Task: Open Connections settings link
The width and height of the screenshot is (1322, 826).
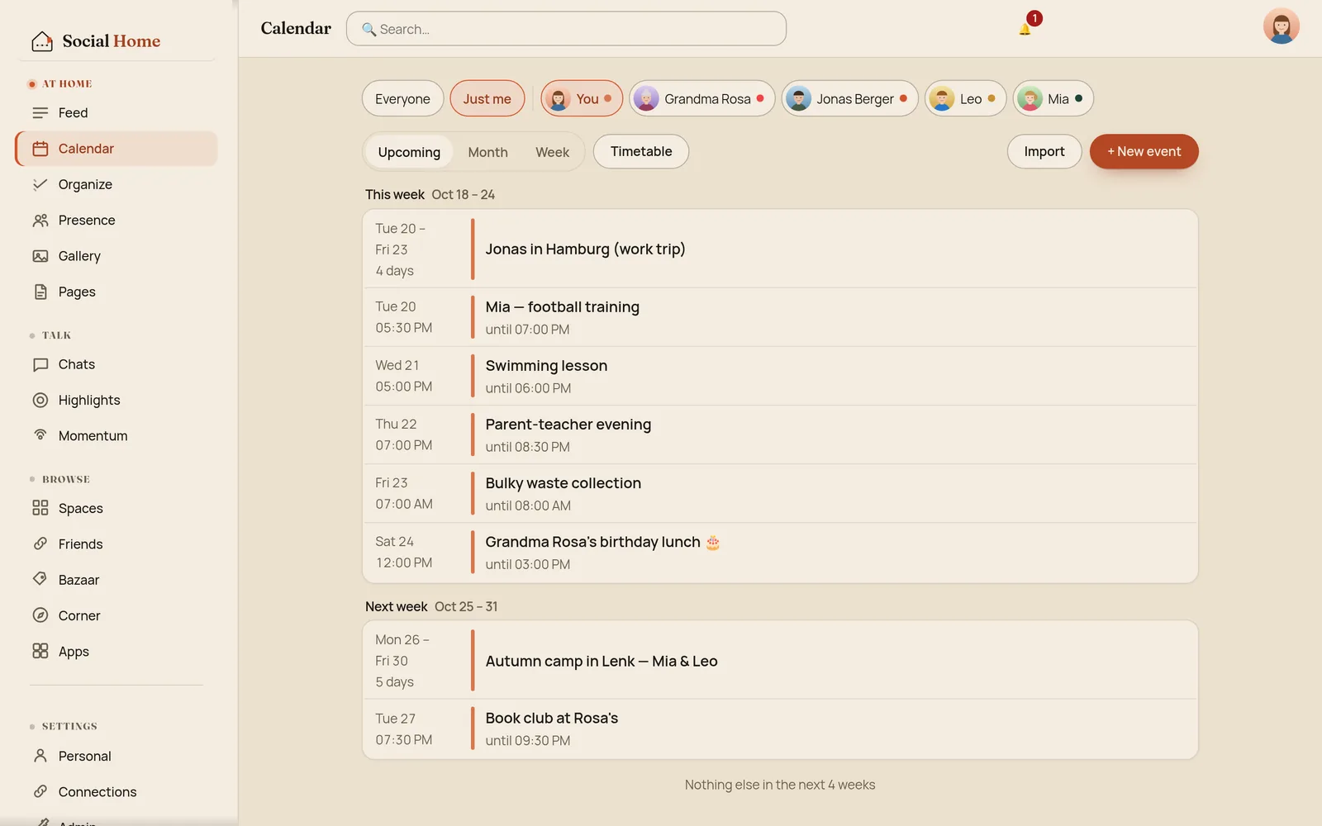Action: click(x=117, y=791)
